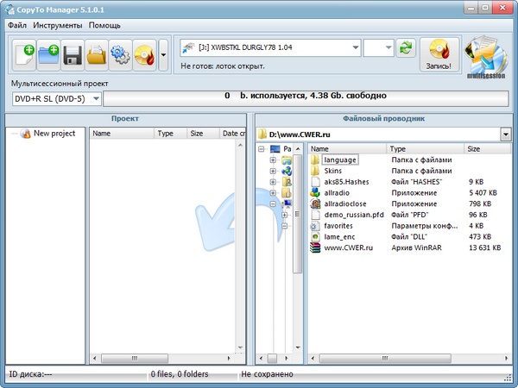Viewport: 518px width, 388px height.
Task: Click the burning disc toolbar icon
Action: [x=143, y=56]
